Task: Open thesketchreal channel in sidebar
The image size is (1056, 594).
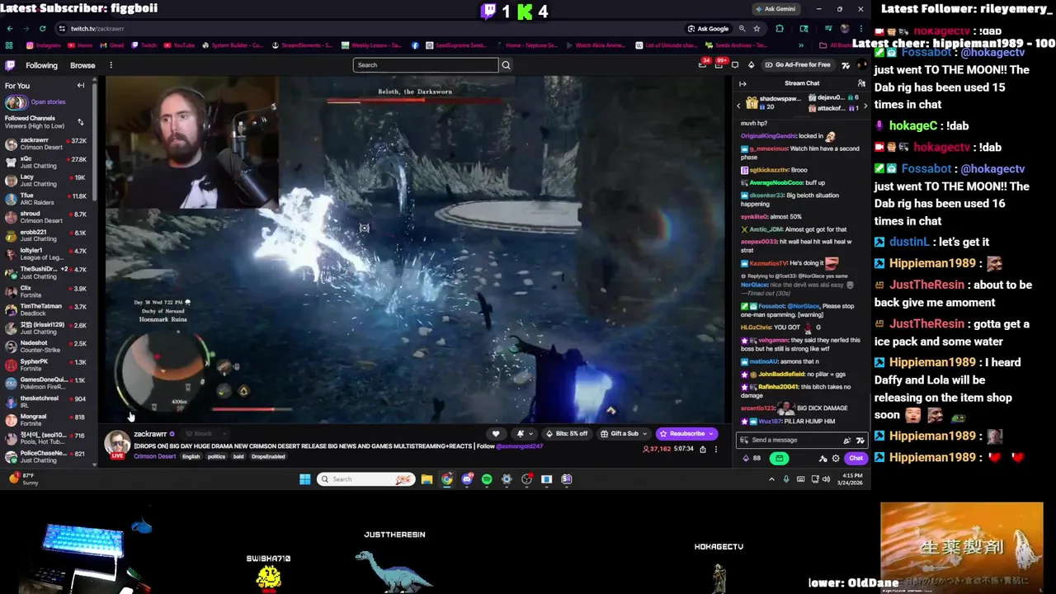Action: [47, 402]
